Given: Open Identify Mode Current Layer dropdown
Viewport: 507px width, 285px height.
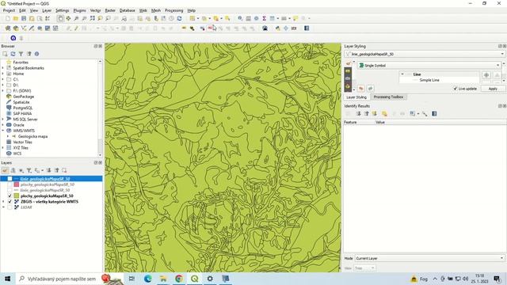Looking at the screenshot, I should (x=429, y=258).
